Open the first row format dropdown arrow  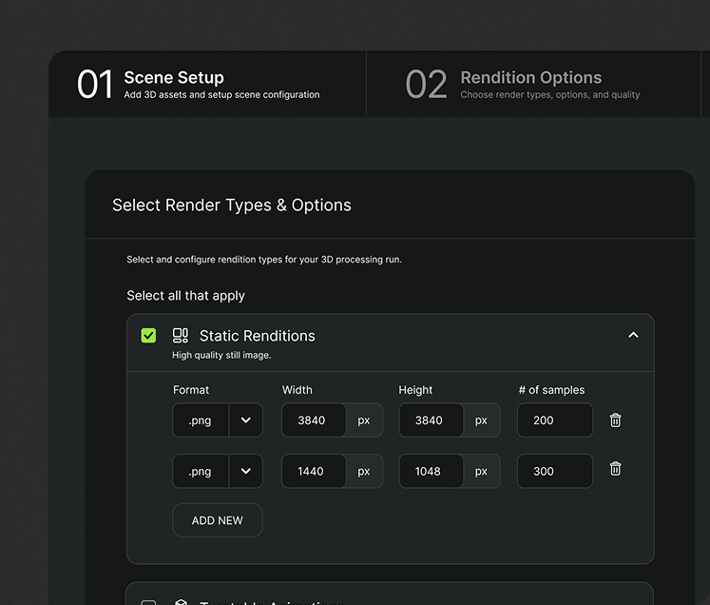pos(245,420)
